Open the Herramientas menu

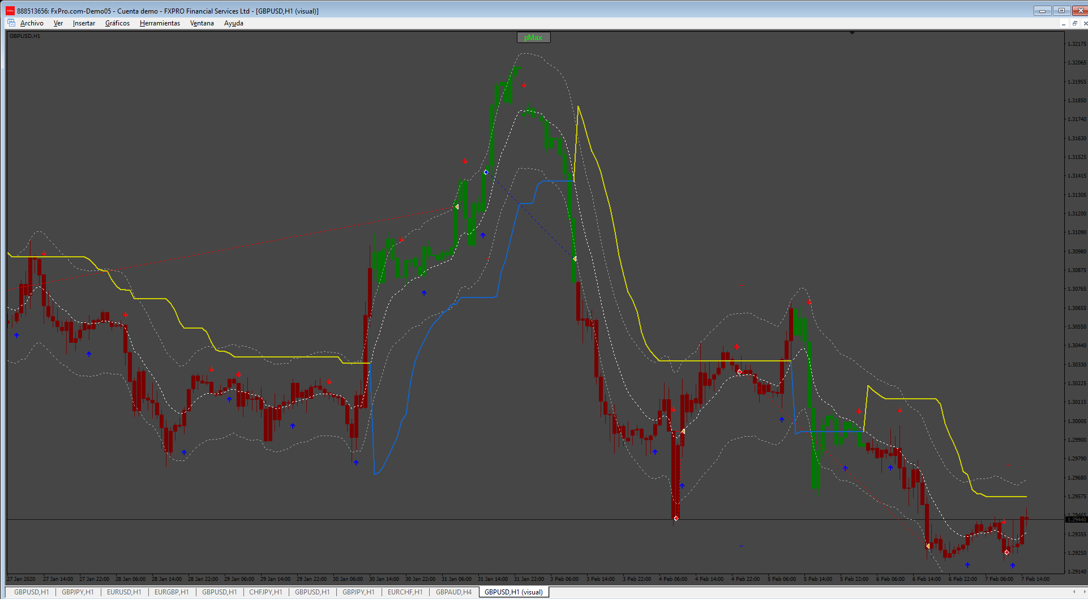[x=160, y=23]
